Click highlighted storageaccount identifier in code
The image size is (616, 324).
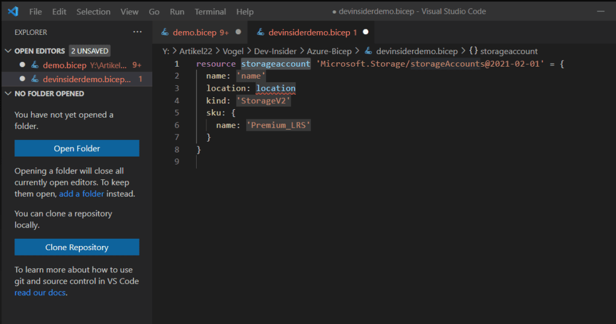(x=276, y=64)
